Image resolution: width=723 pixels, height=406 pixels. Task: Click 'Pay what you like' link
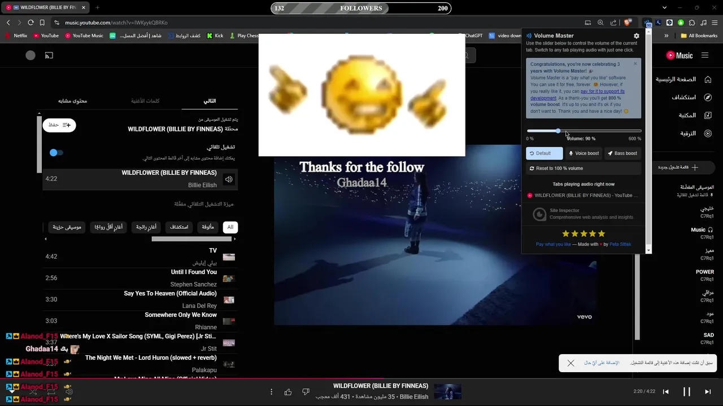(553, 244)
